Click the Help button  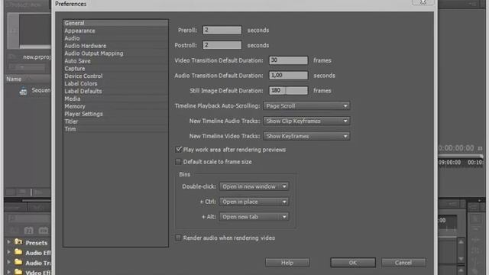287,263
